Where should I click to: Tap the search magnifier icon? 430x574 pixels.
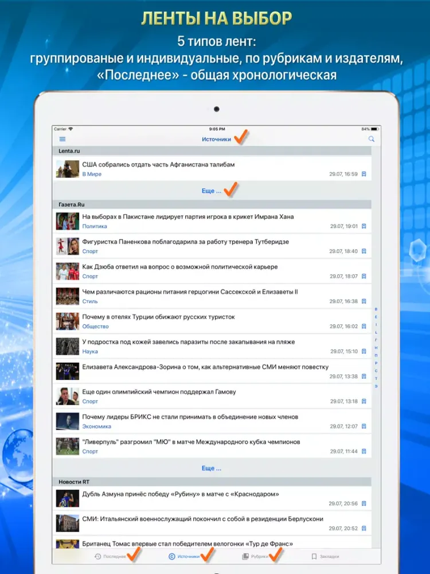(371, 139)
